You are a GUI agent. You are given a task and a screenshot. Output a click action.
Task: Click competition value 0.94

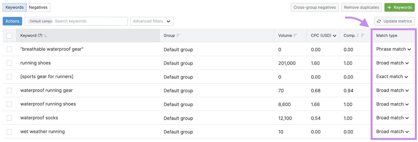348,91
